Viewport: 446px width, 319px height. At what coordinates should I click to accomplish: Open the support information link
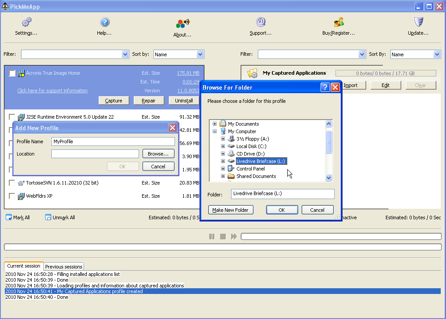[52, 91]
